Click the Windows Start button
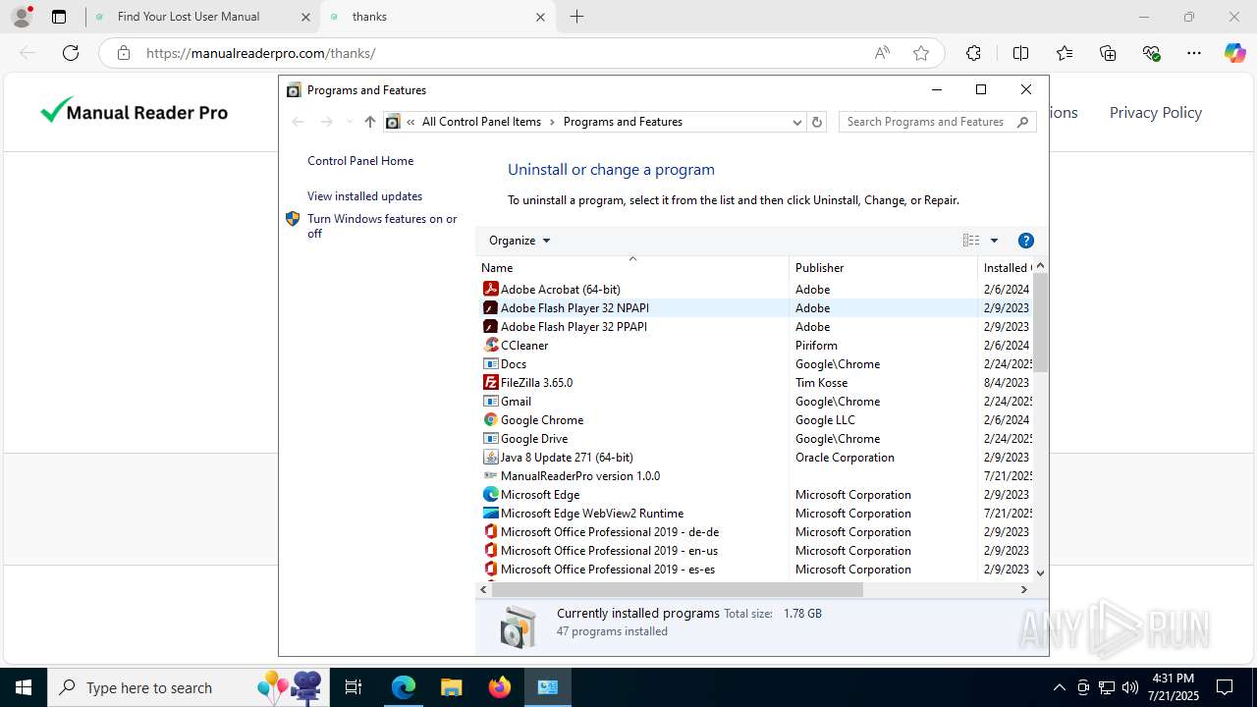 [24, 687]
